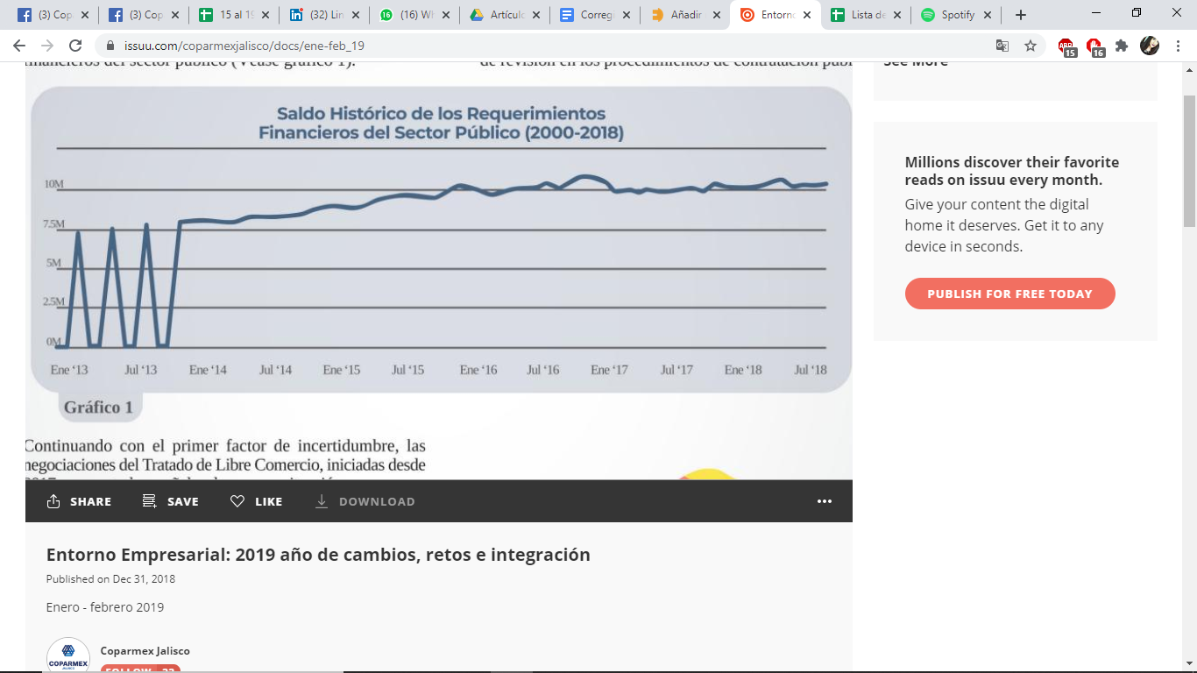Image resolution: width=1197 pixels, height=673 pixels.
Task: Open a new browser tab
Action: coord(1021,15)
